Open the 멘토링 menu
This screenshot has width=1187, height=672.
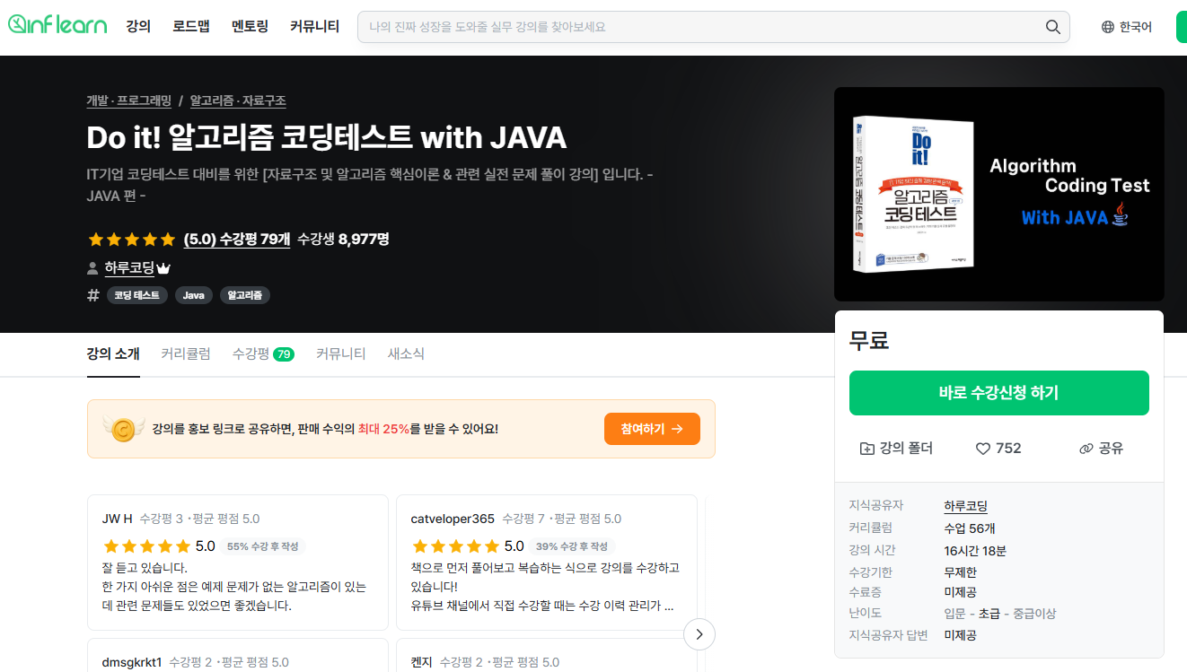point(250,27)
